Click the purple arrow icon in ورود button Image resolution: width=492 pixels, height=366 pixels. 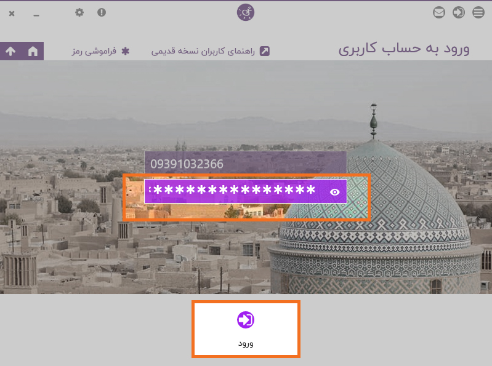(245, 320)
